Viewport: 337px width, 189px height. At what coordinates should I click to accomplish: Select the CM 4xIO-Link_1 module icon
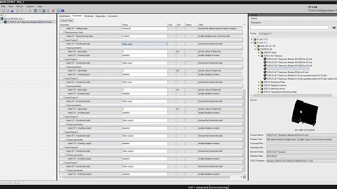click(2, 19)
